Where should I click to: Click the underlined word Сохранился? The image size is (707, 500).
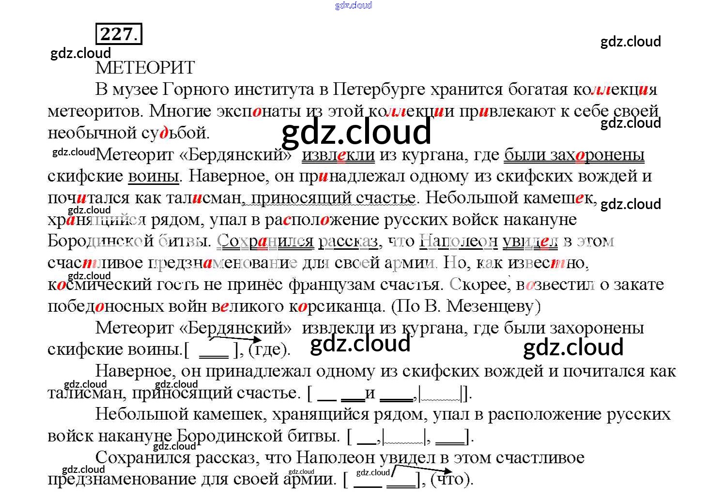point(265,241)
